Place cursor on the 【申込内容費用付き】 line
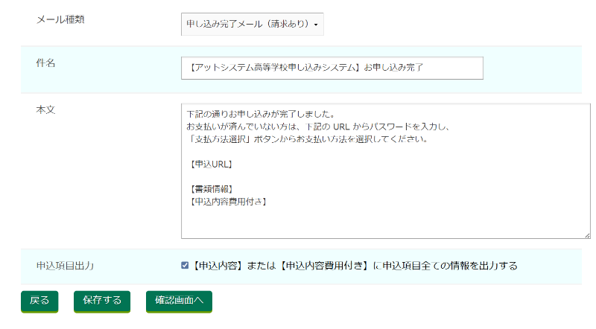The image size is (596, 329). click(229, 201)
